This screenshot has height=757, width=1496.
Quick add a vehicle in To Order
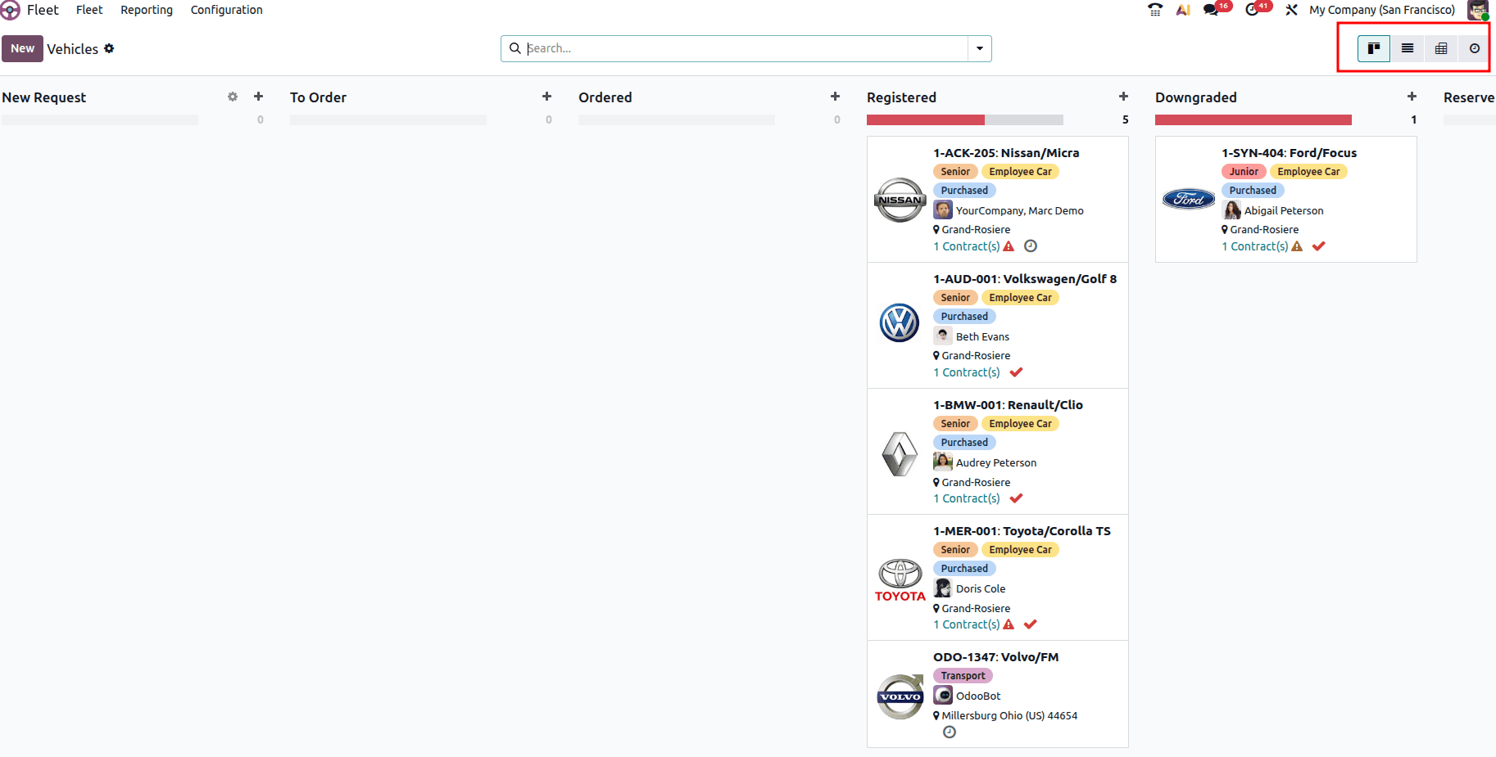tap(547, 97)
